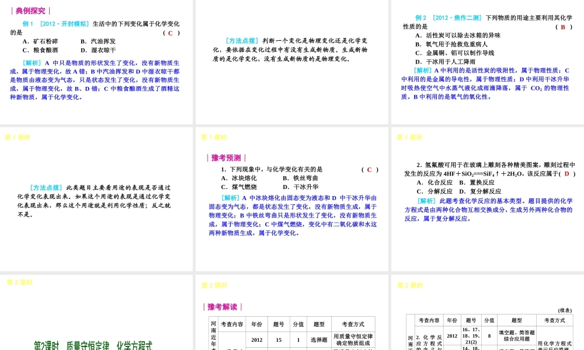Select option B. 汽油挥发
The width and height of the screenshot is (584, 350).
(x=98, y=41)
